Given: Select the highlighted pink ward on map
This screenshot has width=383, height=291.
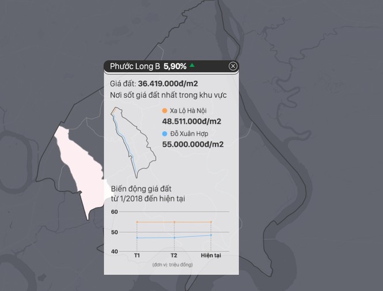Looking at the screenshot, I should tap(78, 168).
